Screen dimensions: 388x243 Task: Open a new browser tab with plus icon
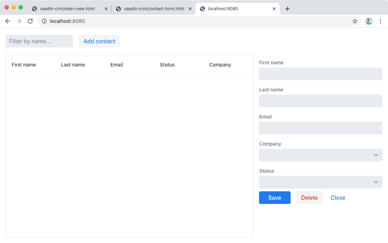287,8
